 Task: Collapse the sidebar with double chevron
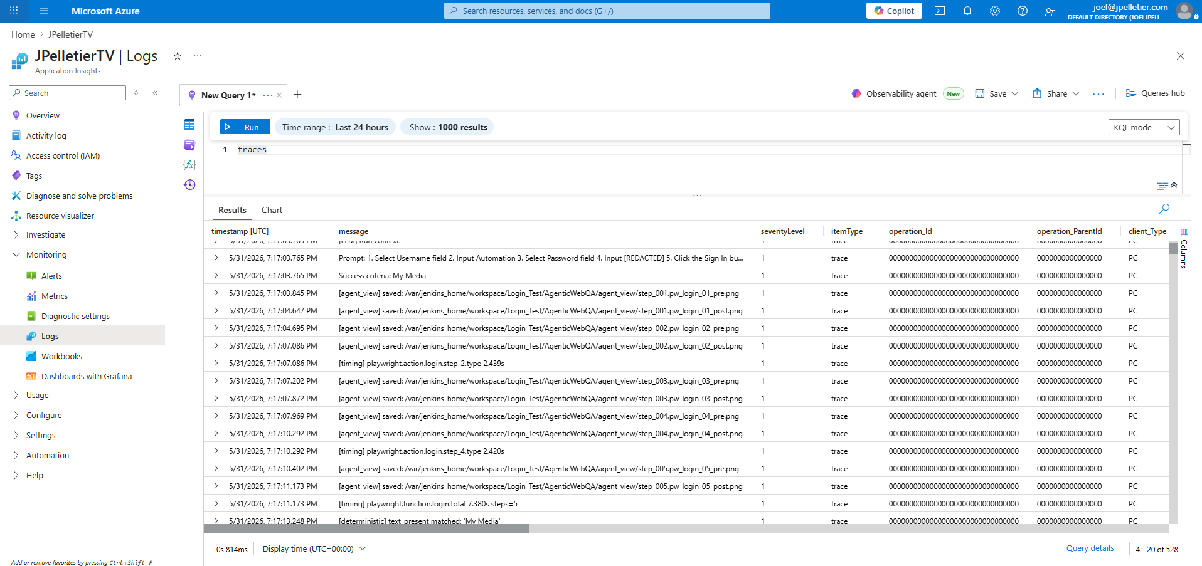(155, 93)
